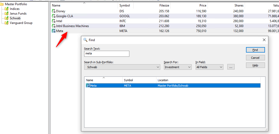Click the Vanguard Group folder icon

(6, 23)
